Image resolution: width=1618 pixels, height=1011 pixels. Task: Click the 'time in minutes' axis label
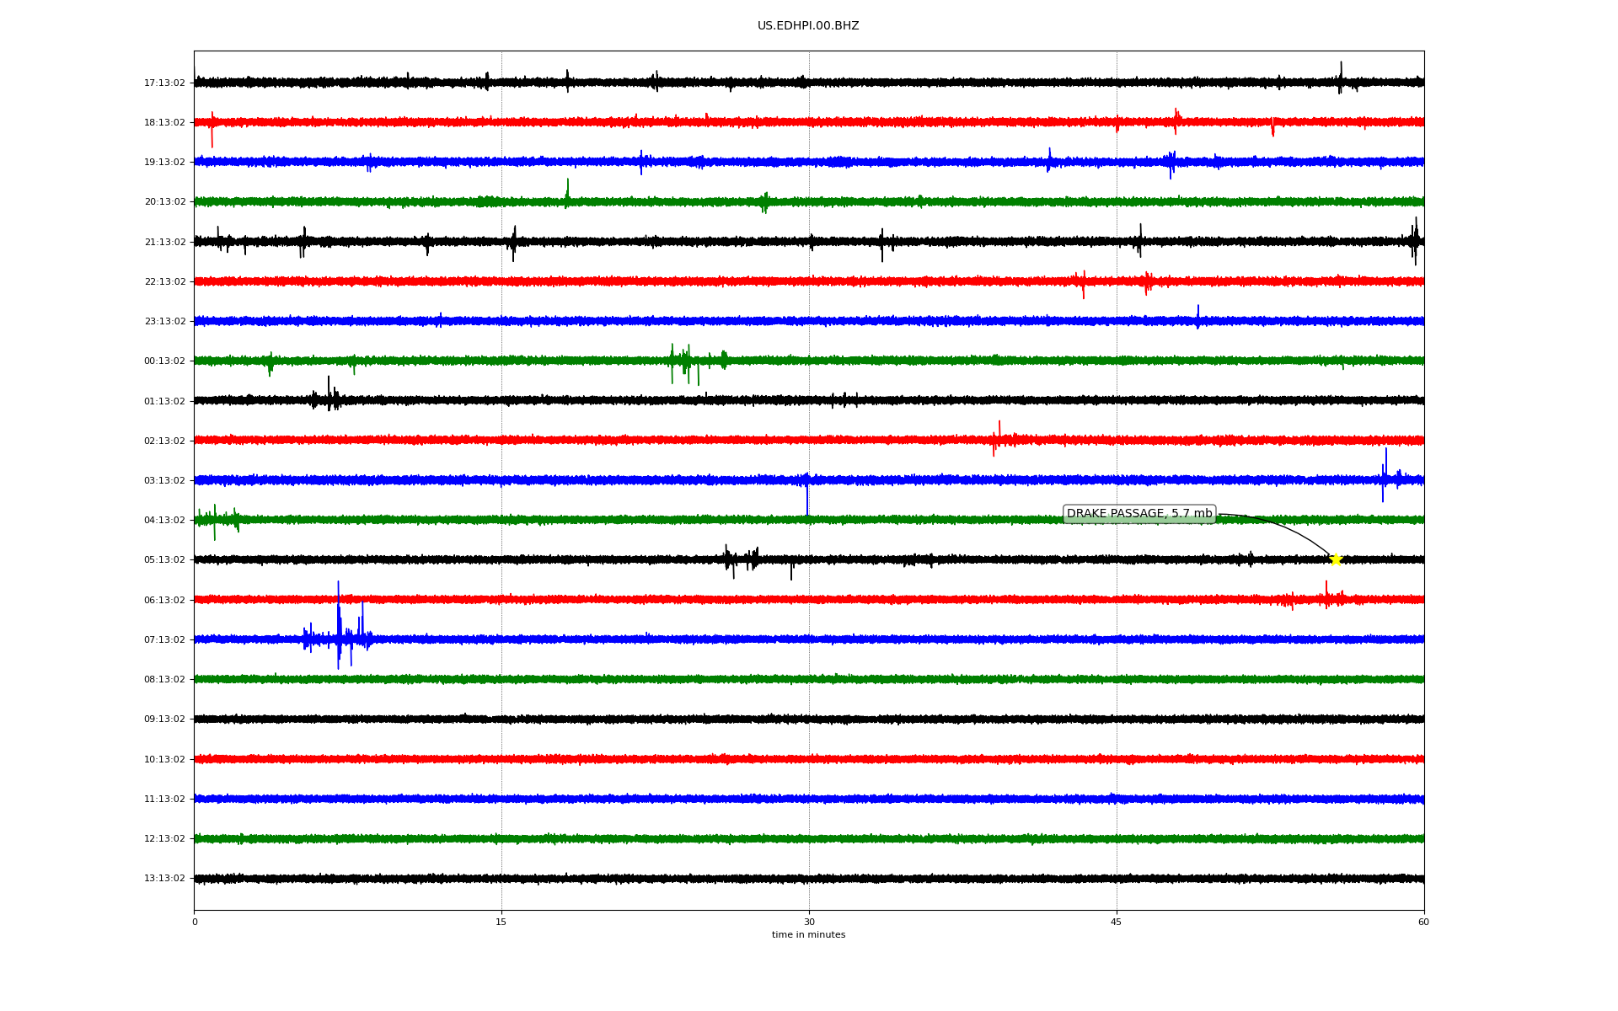click(808, 934)
